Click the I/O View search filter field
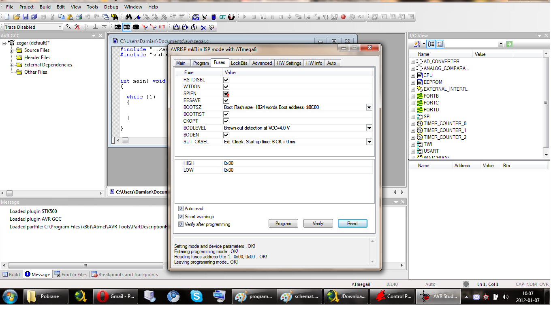551x311 pixels. pyautogui.click(x=474, y=44)
